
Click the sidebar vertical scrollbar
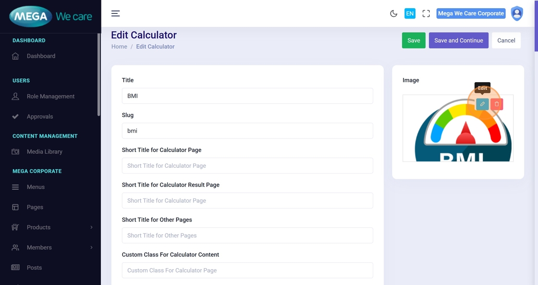99,74
